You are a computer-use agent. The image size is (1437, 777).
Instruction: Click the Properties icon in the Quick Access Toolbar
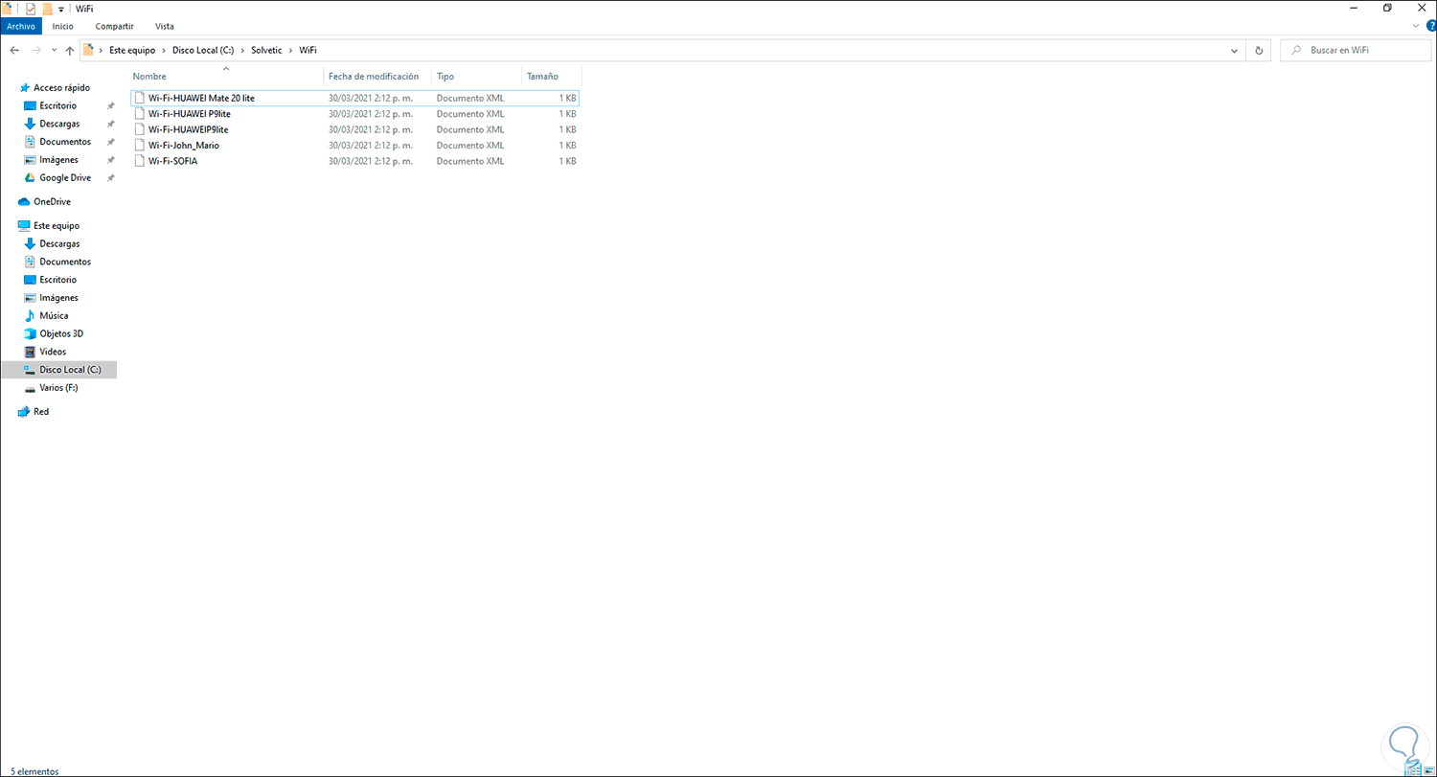point(30,9)
